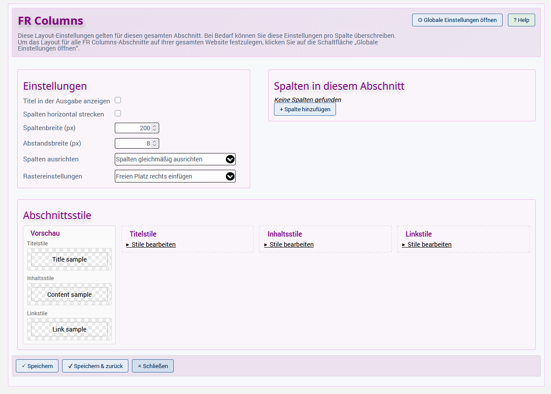551x394 pixels.
Task: Click '+ Spalte hinzufügen' button
Action: tap(305, 109)
